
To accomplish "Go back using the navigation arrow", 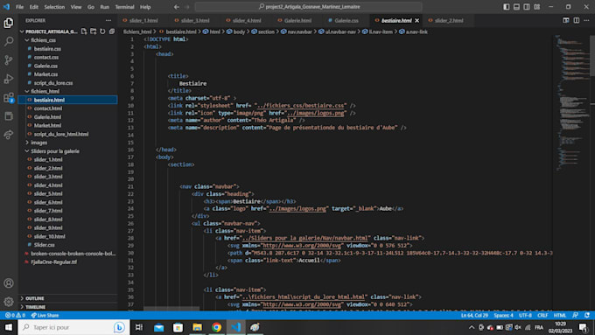I will (x=177, y=7).
